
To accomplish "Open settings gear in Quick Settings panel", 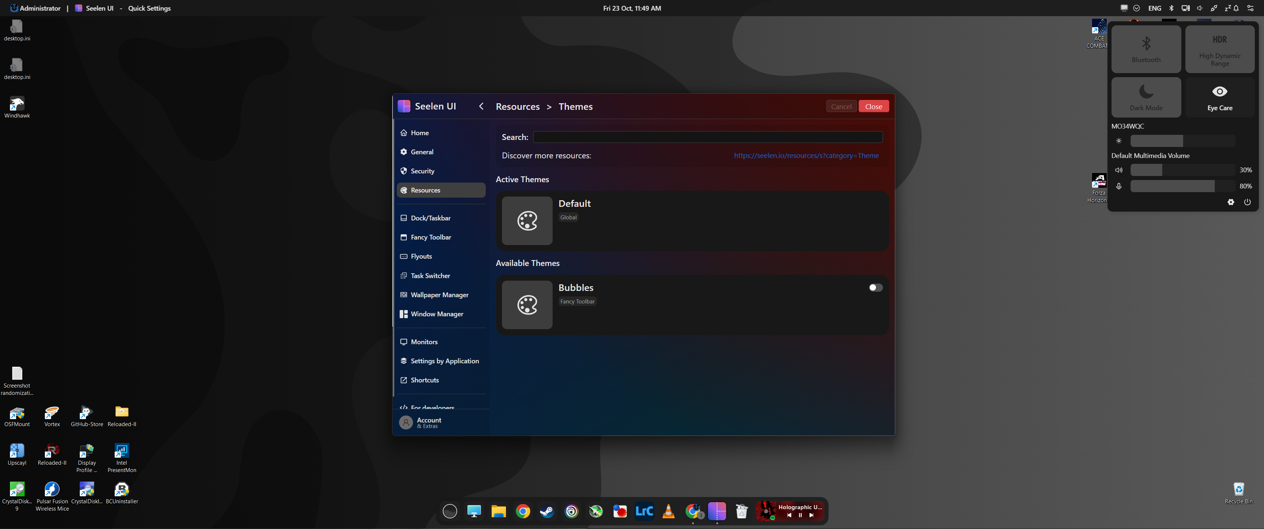I will coord(1231,202).
